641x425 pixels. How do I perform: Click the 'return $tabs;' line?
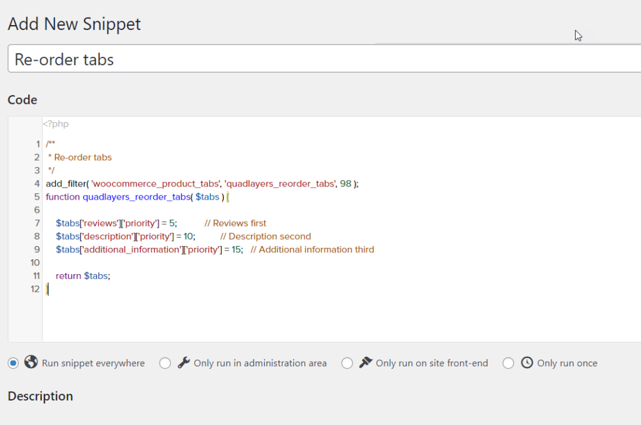click(83, 276)
